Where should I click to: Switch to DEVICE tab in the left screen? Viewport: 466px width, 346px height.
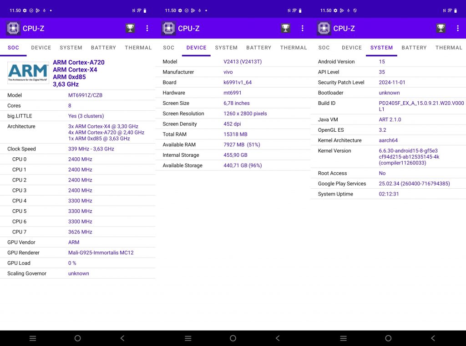coord(41,48)
